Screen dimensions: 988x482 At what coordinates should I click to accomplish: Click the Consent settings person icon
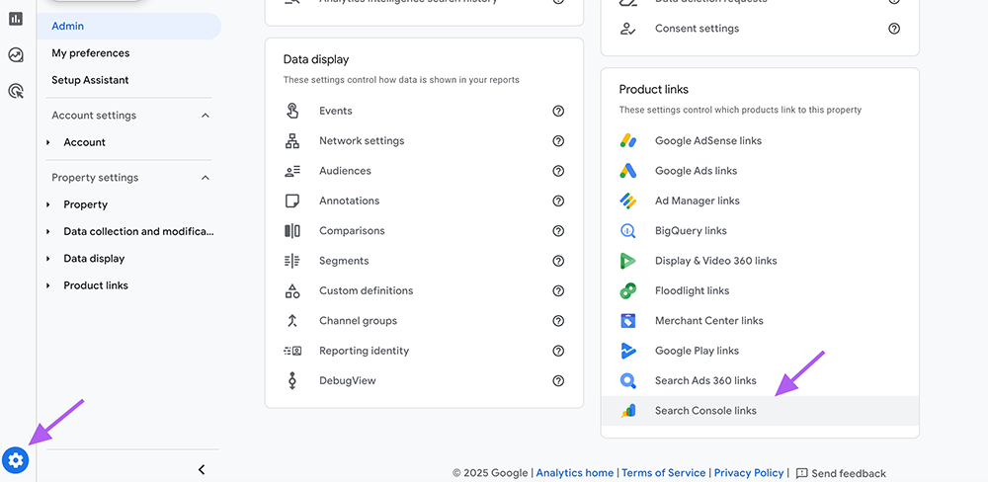click(x=627, y=29)
